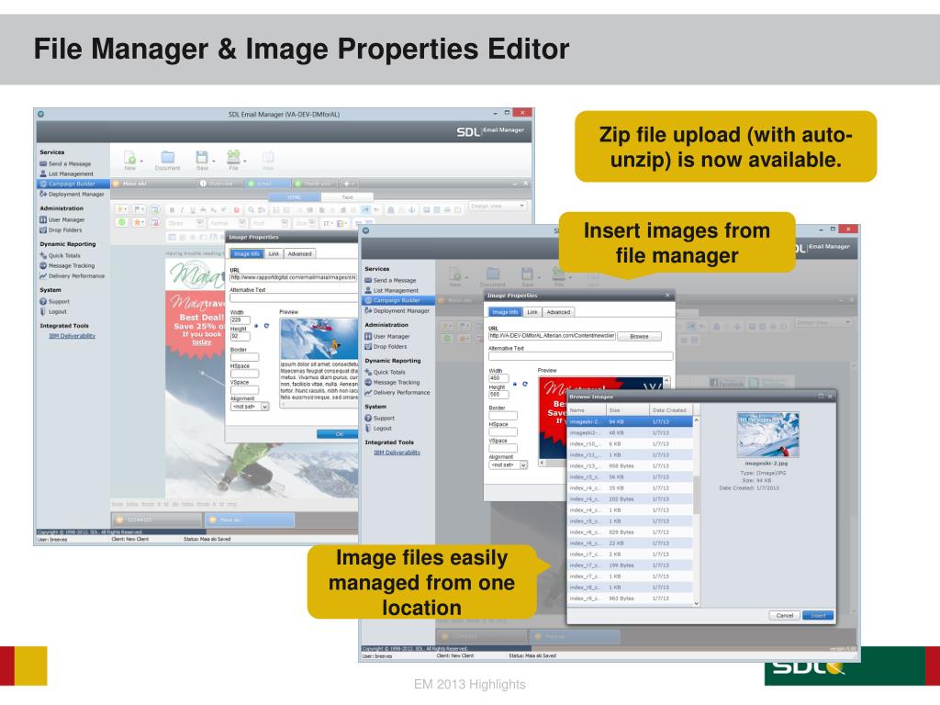Click URL field in back window Image Properties

294,277
